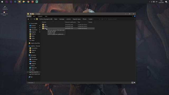Select the Movies folder
This screenshot has height=95, width=169.
(x=46, y=26)
